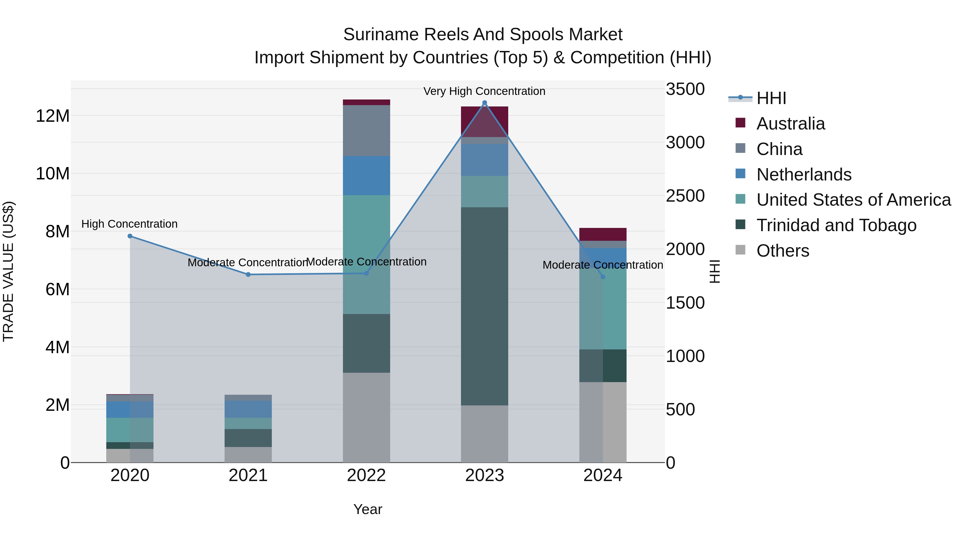This screenshot has width=966, height=543.
Task: Click the 'Moderate Concentration' annotation above 2024
Action: (603, 265)
